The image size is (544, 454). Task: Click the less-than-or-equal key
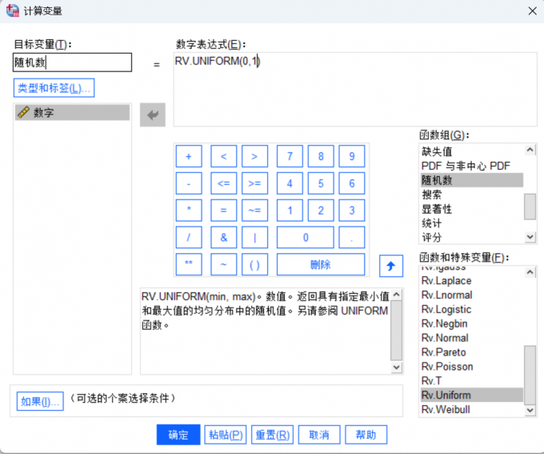tap(224, 183)
